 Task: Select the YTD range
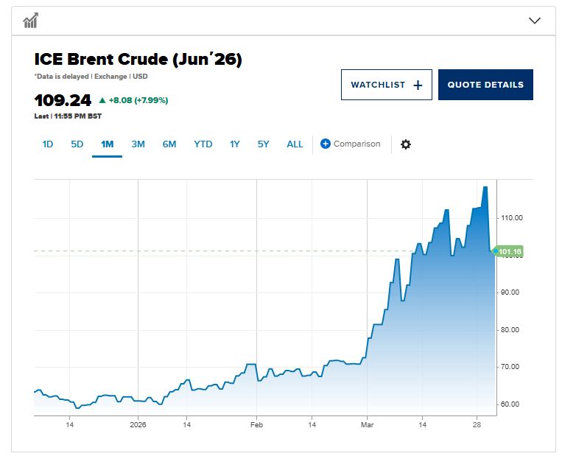[203, 144]
